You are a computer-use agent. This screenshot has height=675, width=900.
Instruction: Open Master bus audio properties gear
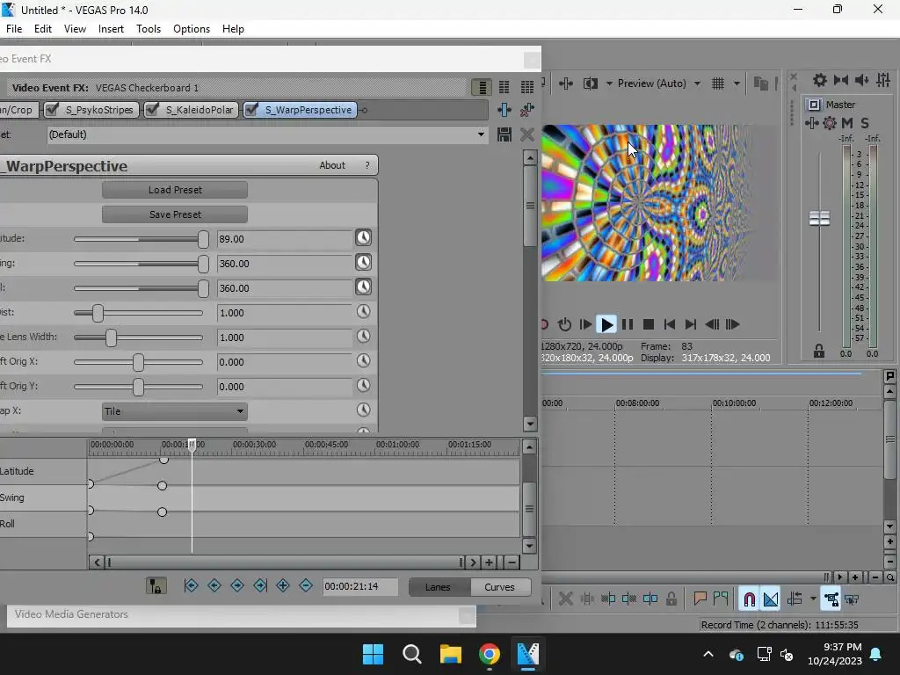pyautogui.click(x=830, y=123)
